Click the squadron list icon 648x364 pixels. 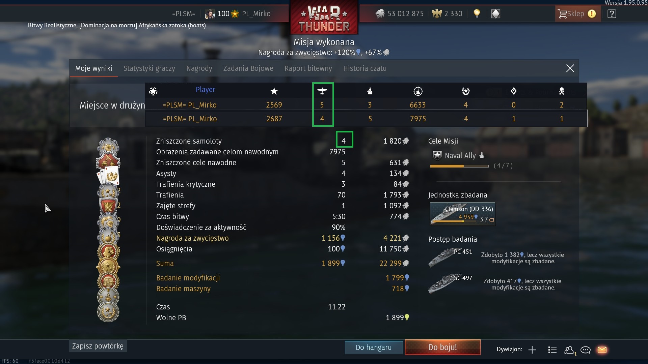[x=552, y=350]
